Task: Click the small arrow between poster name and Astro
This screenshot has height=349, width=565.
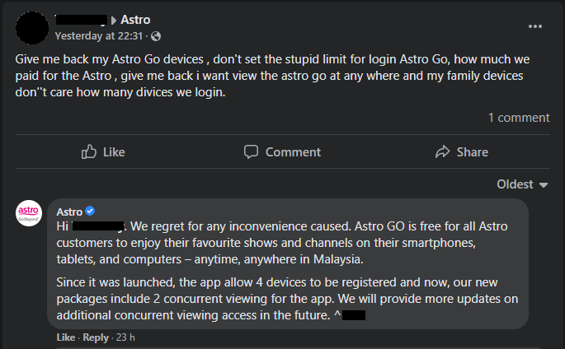Action: [x=114, y=20]
